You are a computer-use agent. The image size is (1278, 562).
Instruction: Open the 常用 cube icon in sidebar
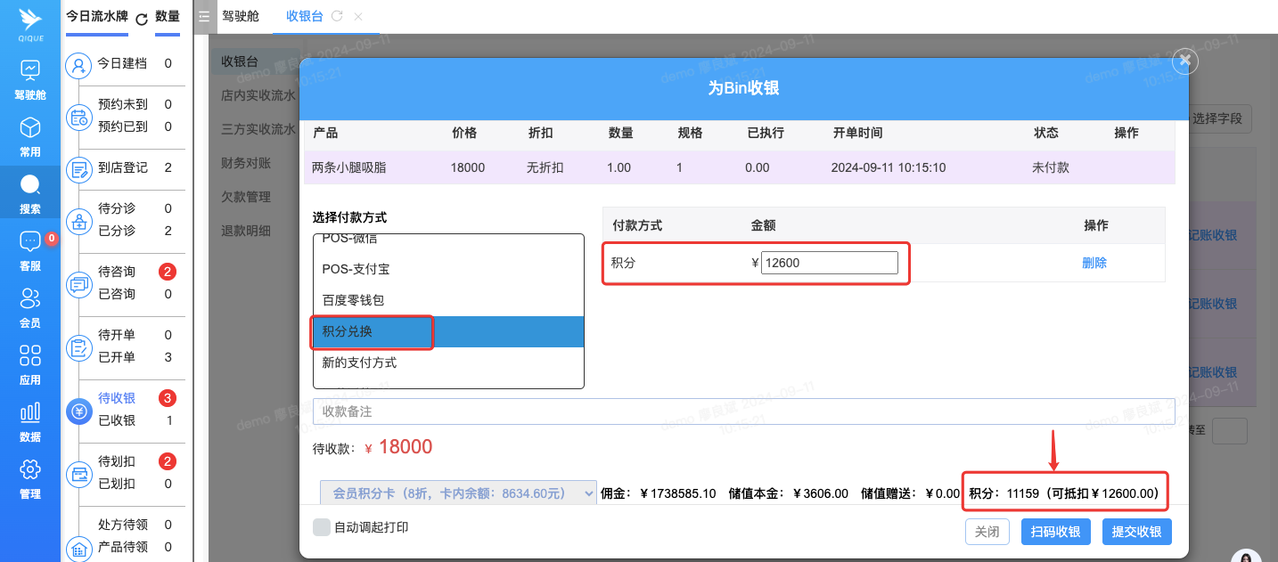(30, 127)
